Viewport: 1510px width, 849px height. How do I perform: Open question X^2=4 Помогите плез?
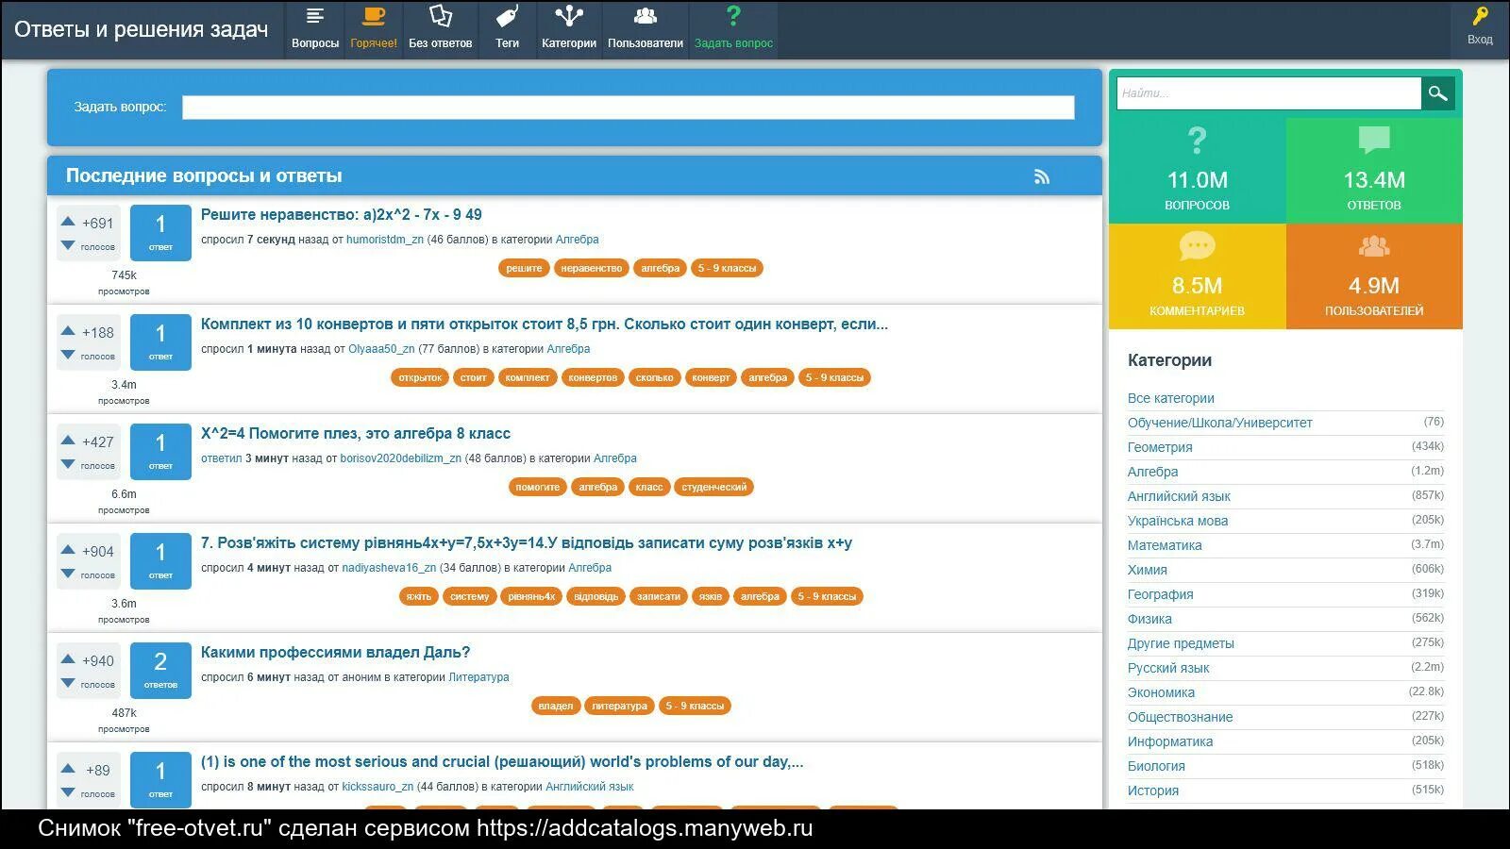click(x=356, y=434)
